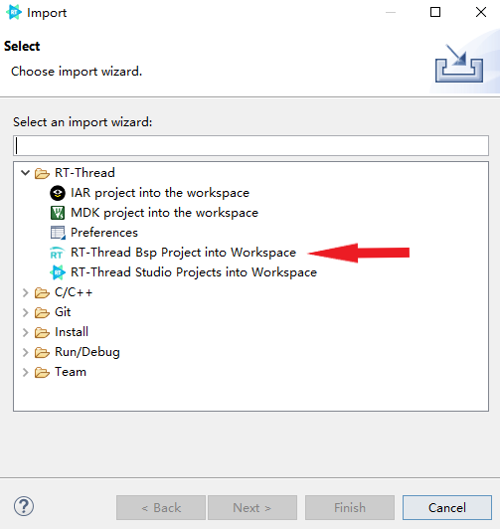The height and width of the screenshot is (529, 500).
Task: Select MDK project into the workspace
Action: [x=164, y=213]
